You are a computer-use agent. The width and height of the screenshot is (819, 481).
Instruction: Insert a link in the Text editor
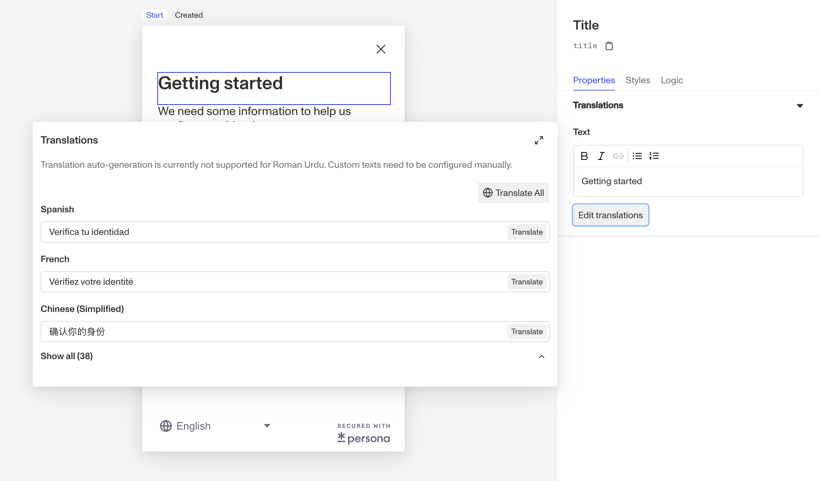618,156
